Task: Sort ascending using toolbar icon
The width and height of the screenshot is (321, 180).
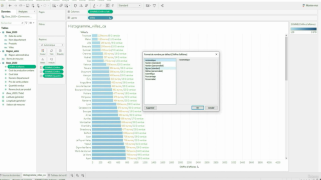Action: [x=81, y=5]
